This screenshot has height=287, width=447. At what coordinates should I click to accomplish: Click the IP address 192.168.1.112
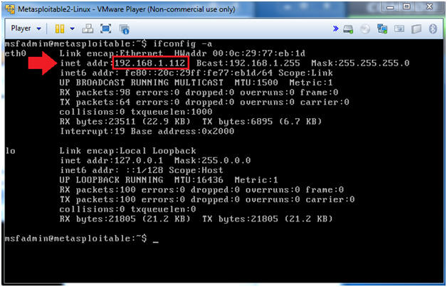tap(150, 63)
